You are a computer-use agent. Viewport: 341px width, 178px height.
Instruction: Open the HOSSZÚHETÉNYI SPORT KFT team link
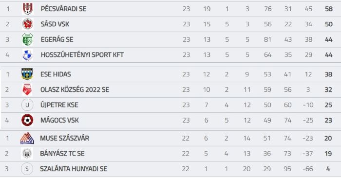[x=82, y=54]
